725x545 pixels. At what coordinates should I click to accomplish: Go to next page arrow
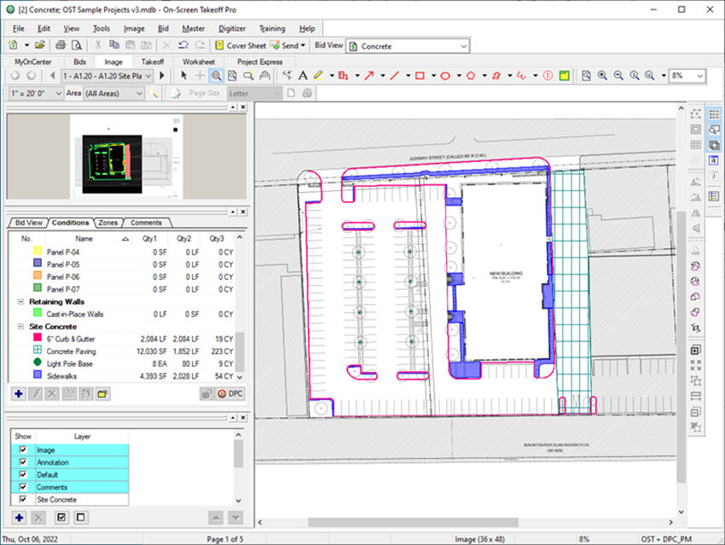[x=162, y=76]
